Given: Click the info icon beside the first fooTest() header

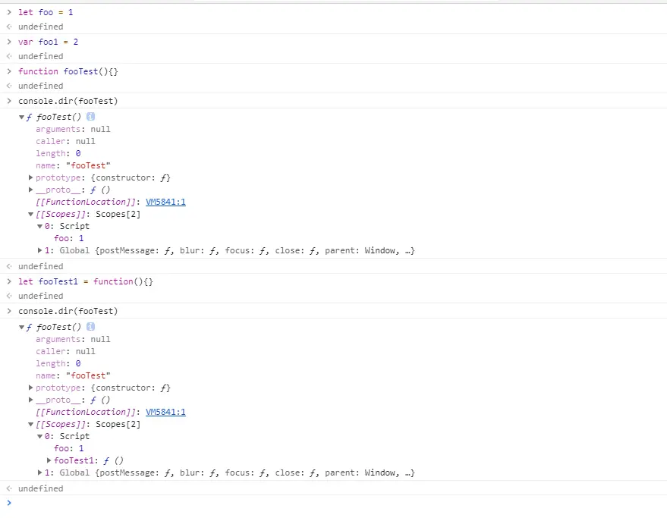Looking at the screenshot, I should point(90,117).
